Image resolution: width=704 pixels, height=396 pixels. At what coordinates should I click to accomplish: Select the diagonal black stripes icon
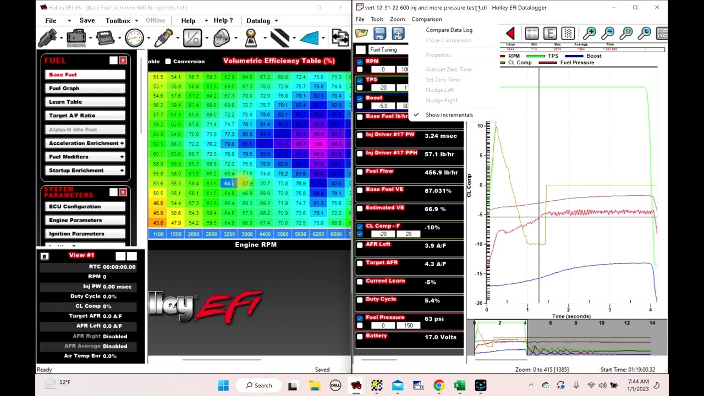point(280,38)
